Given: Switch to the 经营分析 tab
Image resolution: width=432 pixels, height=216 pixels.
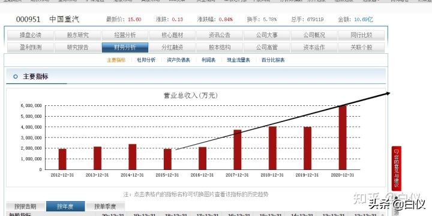Looking at the screenshot, I should (125, 35).
